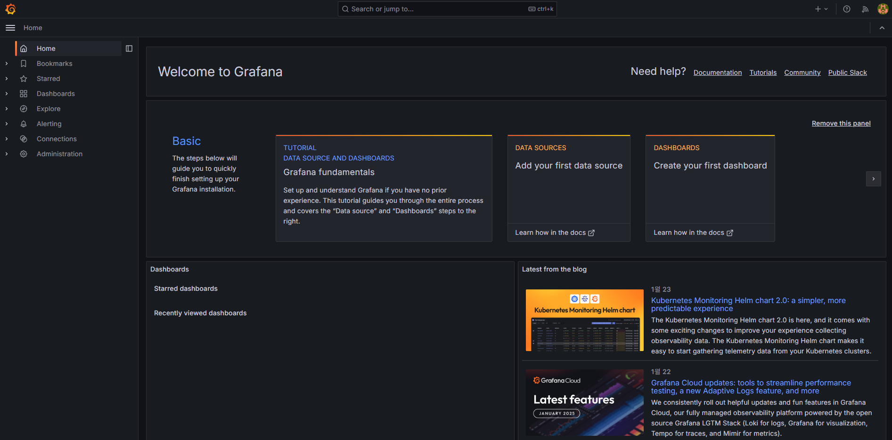Select Home in the navigation menu
892x440 pixels.
pos(69,48)
